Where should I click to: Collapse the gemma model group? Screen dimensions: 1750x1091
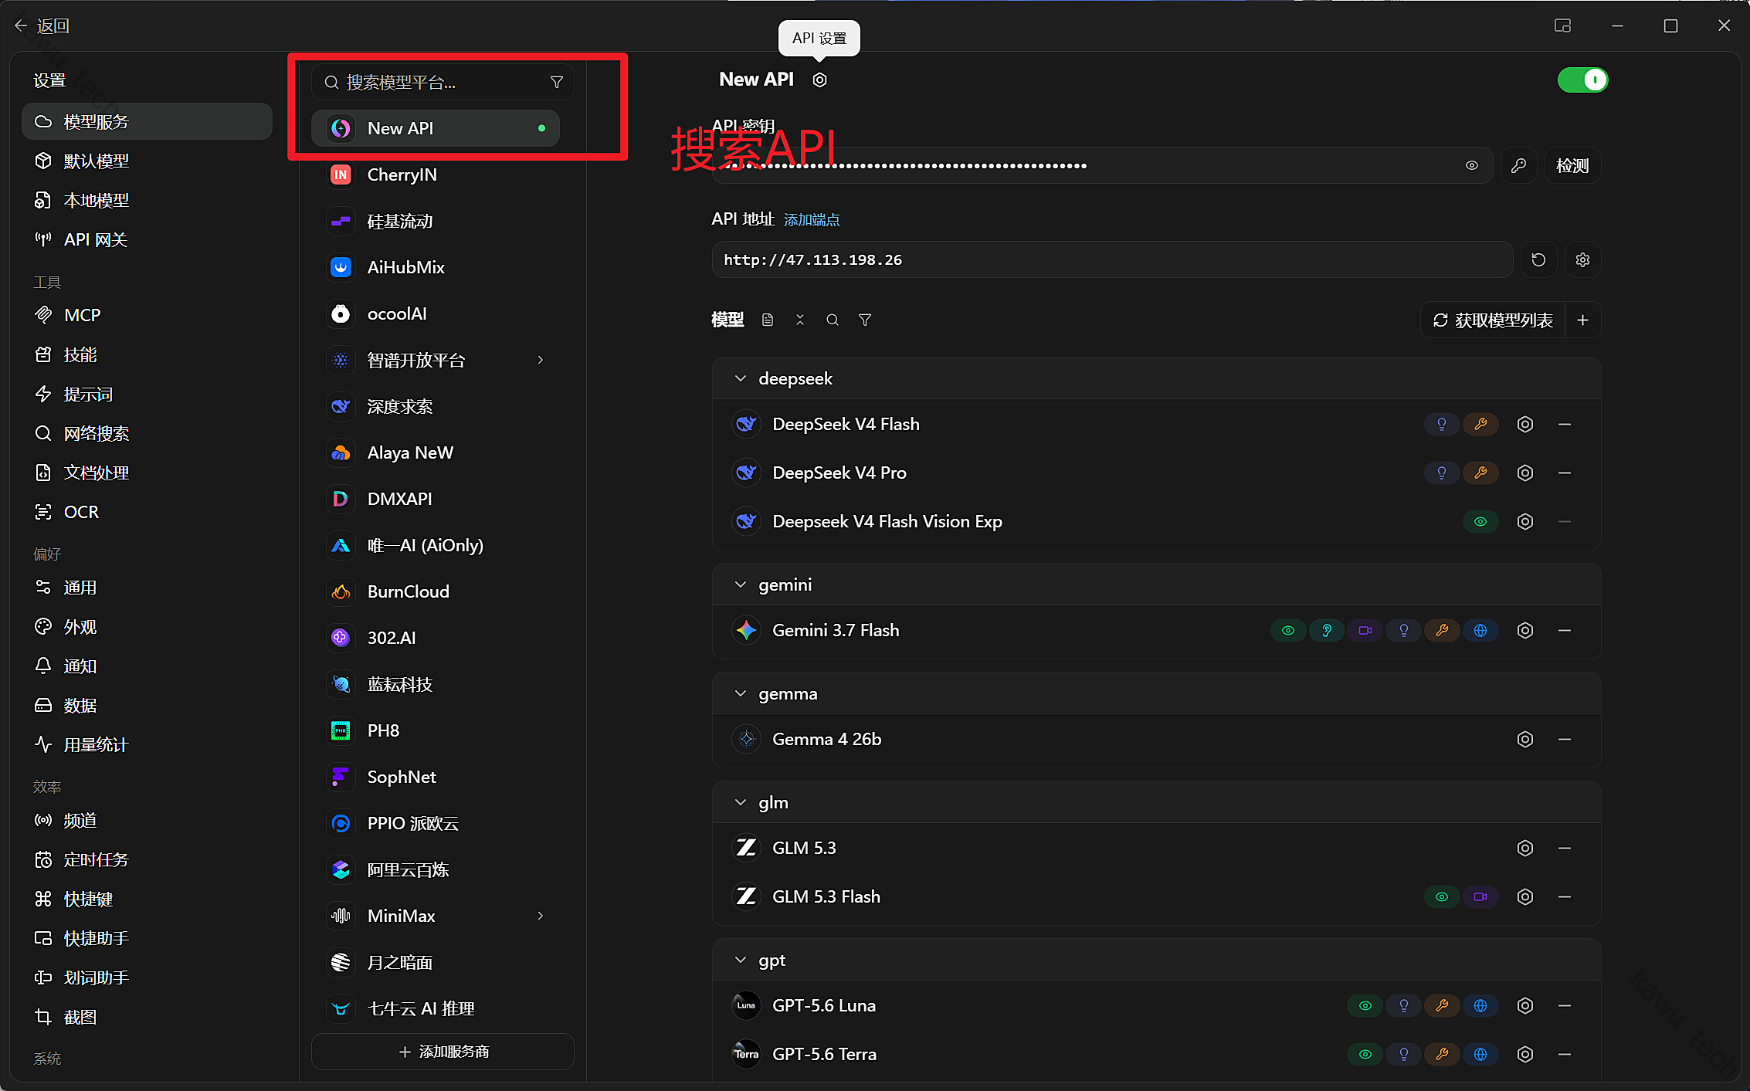tap(741, 693)
